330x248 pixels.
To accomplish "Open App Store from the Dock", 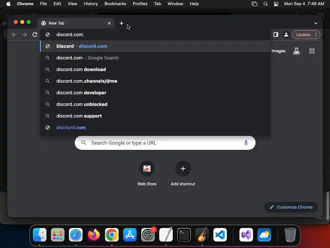I will (130, 235).
